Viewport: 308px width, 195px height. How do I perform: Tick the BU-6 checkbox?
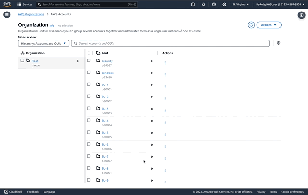89,144
